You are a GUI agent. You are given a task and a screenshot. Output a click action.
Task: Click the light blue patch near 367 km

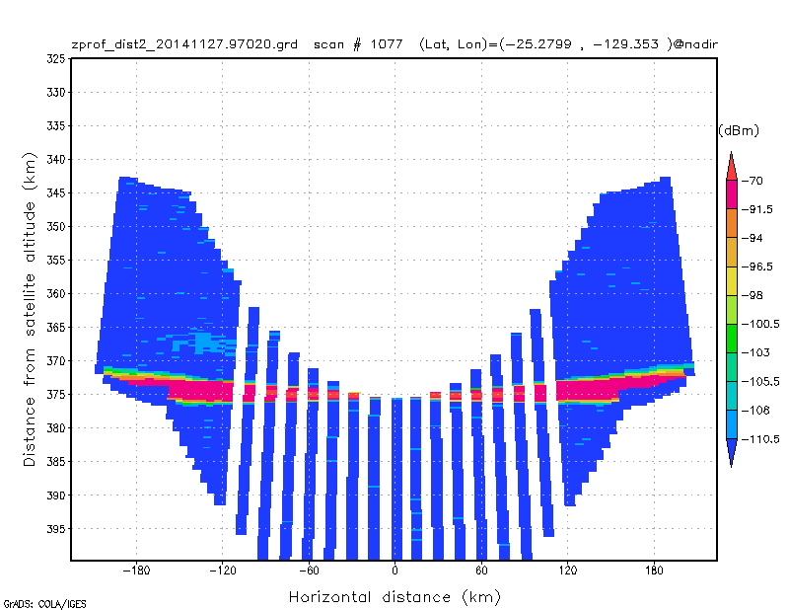(x=203, y=342)
